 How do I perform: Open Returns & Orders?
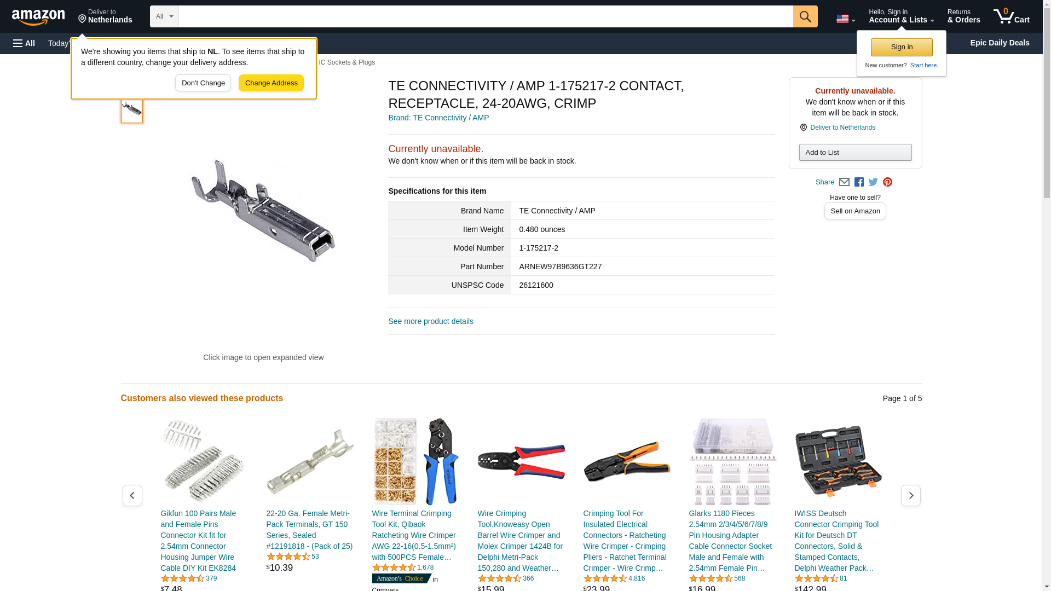[x=963, y=16]
